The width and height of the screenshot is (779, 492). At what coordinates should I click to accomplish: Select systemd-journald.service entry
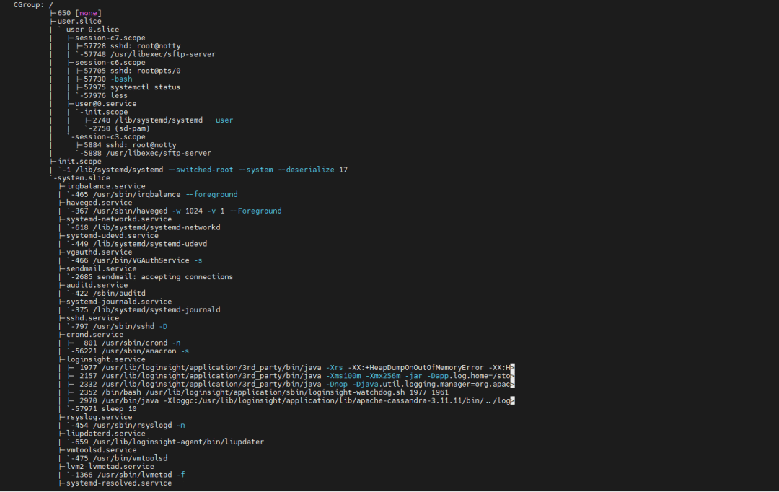pyautogui.click(x=119, y=302)
